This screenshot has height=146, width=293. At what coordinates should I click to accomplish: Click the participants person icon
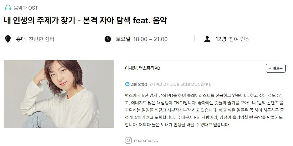[207, 39]
